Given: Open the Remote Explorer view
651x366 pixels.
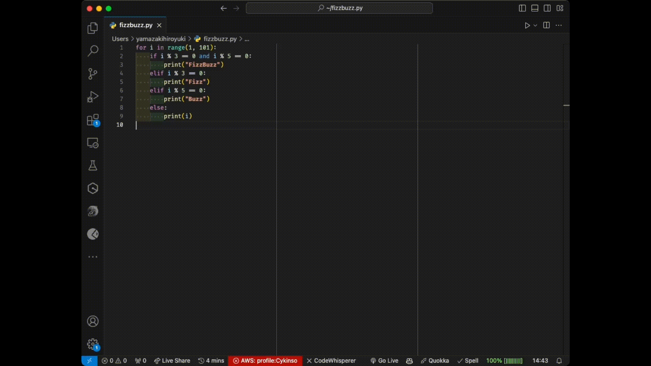Looking at the screenshot, I should click(x=93, y=143).
